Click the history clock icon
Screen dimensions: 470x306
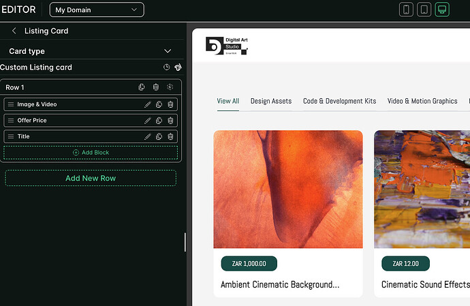click(167, 67)
